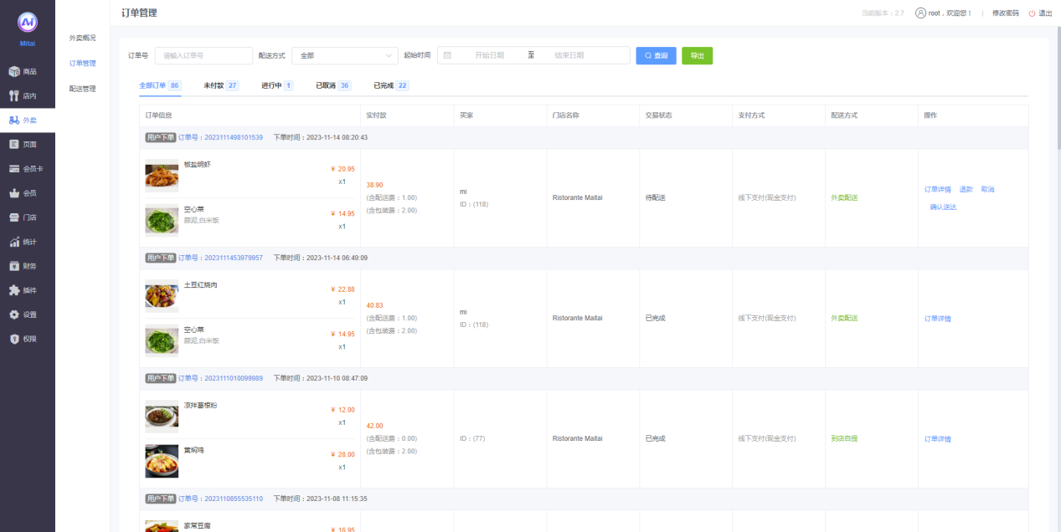Open 配送管理 in the submenu
The width and height of the screenshot is (1061, 532).
(82, 89)
